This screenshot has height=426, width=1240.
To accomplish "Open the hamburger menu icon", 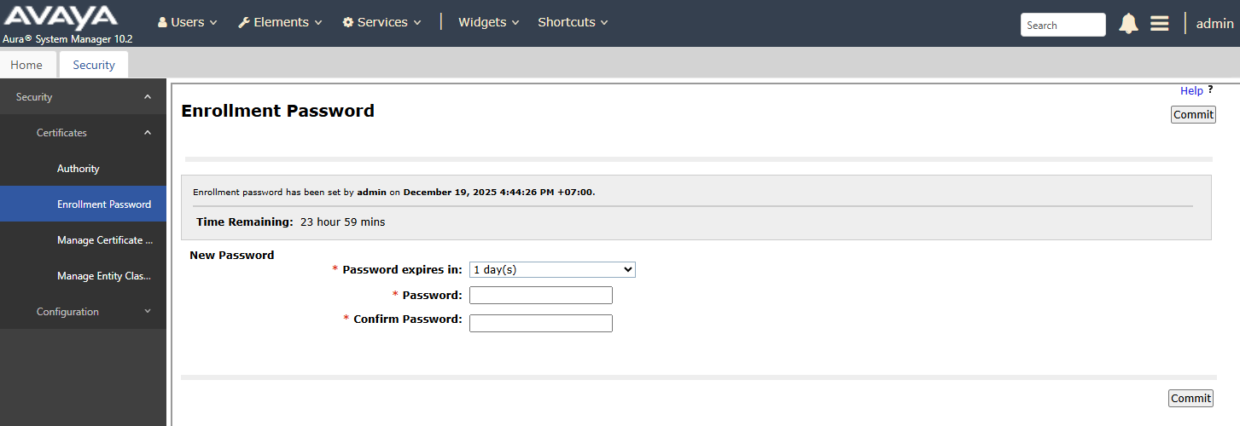I will pos(1159,24).
